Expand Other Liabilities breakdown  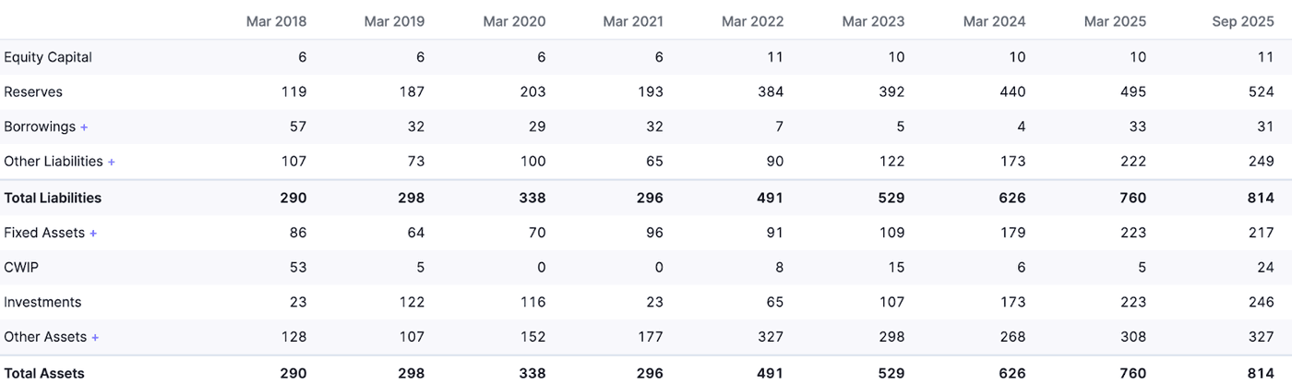(112, 162)
